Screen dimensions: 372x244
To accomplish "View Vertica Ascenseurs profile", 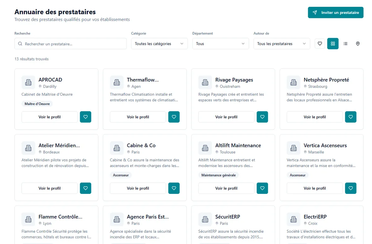I will pos(315,188).
